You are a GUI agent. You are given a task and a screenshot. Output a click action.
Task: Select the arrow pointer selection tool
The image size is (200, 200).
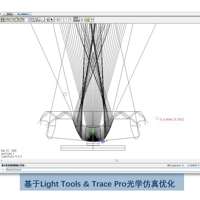[x=51, y=20]
